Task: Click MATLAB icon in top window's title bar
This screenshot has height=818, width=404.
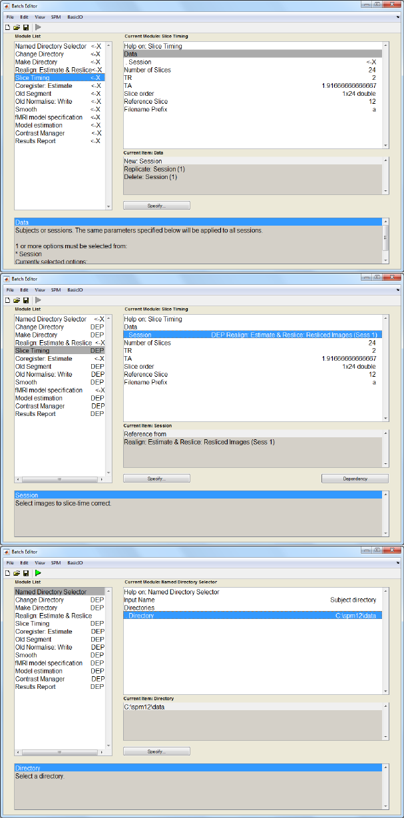Action: (7, 6)
